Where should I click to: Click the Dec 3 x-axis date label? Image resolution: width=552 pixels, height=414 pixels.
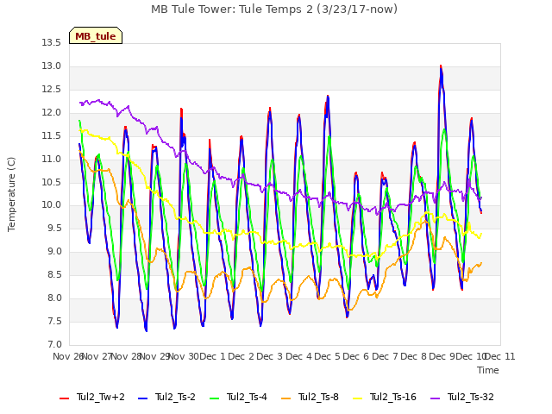[x=270, y=356]
